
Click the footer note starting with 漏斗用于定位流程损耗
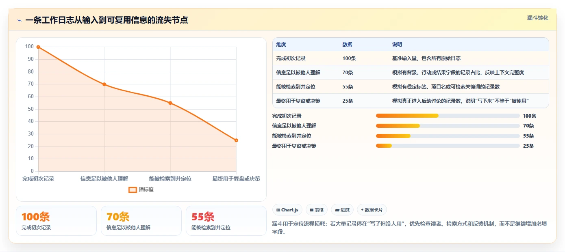coord(410,228)
